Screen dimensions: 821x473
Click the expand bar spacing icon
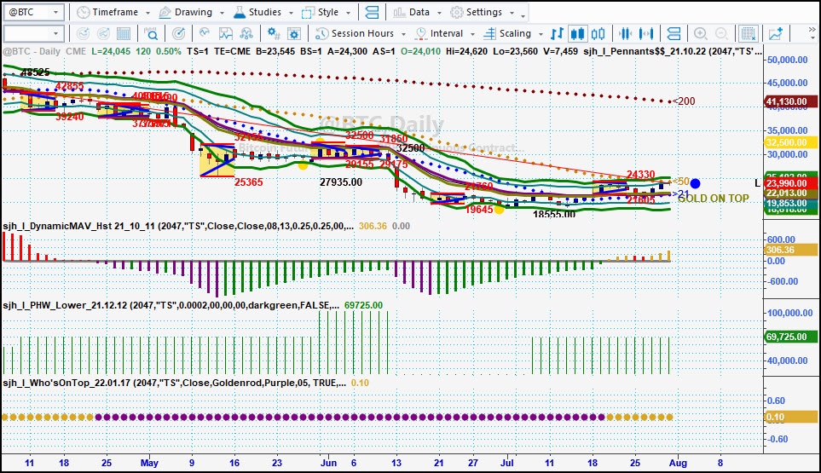(x=646, y=33)
